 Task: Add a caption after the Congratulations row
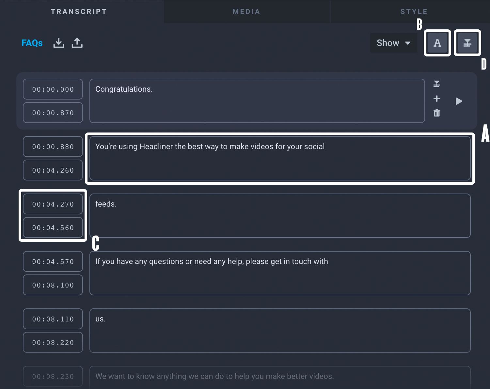click(436, 99)
